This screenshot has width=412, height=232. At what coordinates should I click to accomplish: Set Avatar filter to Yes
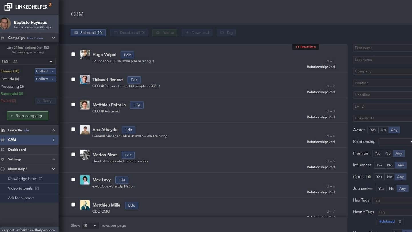[373, 130]
